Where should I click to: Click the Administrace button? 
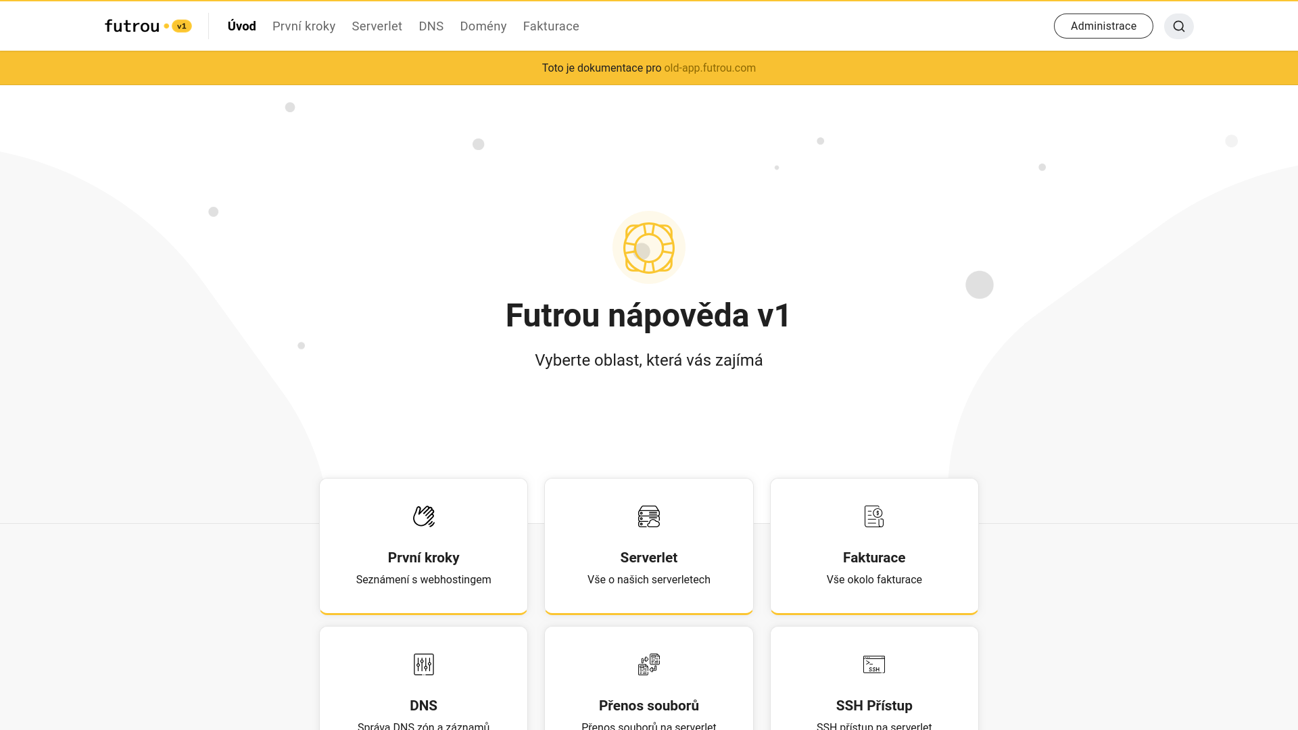[1103, 26]
